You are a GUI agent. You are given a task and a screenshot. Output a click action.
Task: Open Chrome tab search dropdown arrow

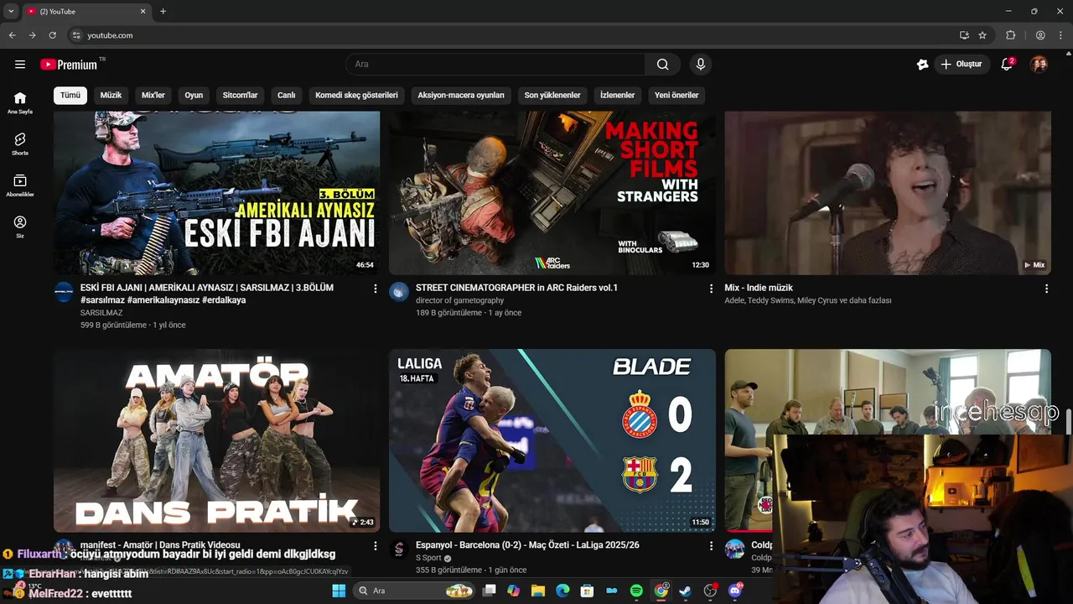pos(11,12)
